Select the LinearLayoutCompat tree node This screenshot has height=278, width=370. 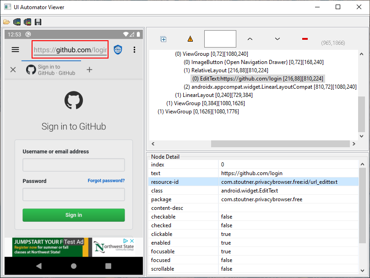click(270, 87)
